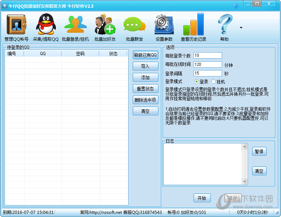Focus the 每批在线时间 input field

point(208,65)
